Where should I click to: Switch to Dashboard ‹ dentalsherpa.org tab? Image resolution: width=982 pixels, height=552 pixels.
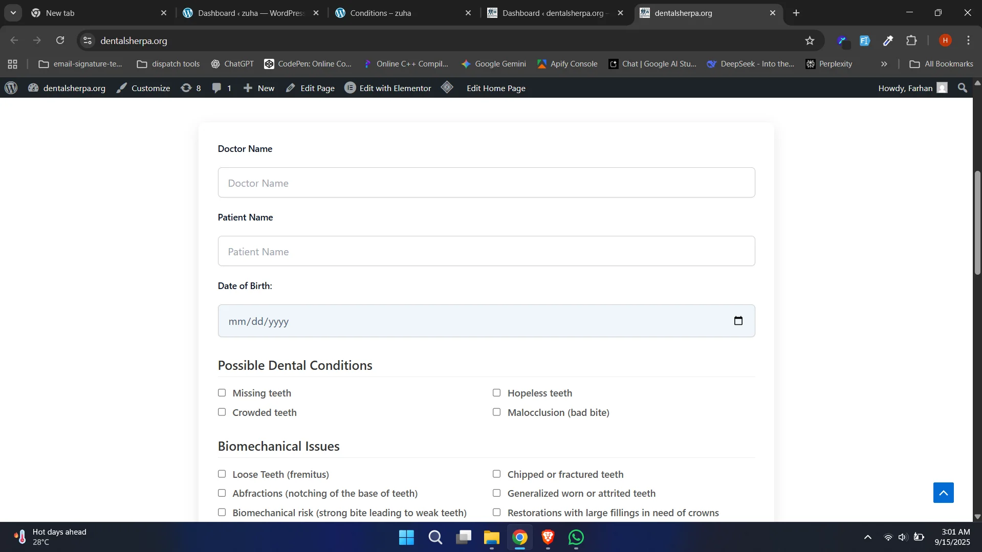[x=556, y=13]
